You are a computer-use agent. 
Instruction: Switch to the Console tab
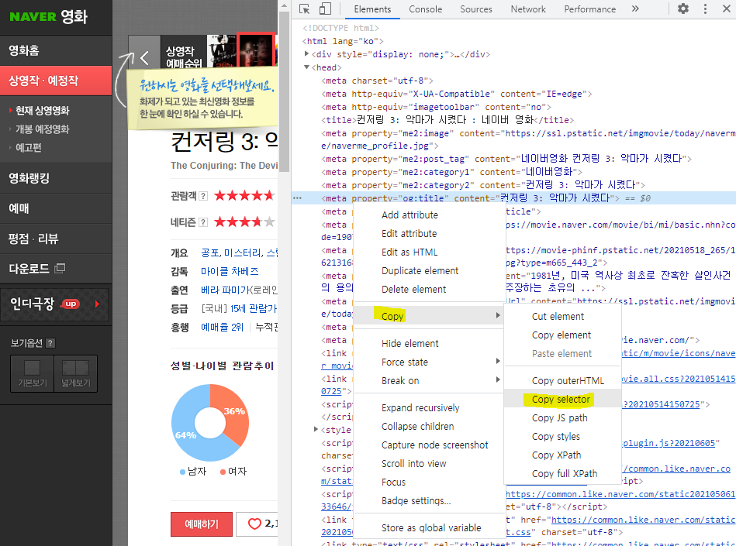[425, 9]
